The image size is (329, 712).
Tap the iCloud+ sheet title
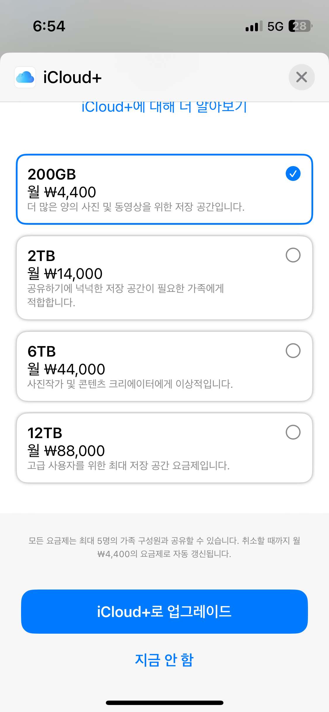click(73, 77)
